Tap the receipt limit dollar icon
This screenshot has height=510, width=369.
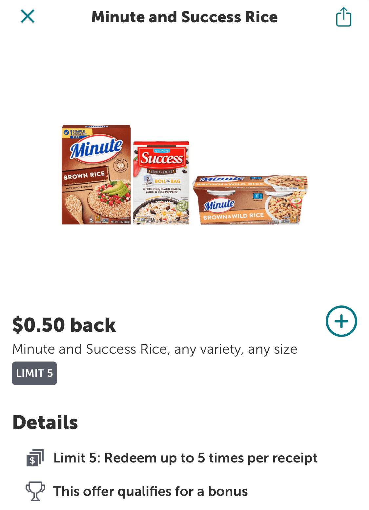coord(35,458)
